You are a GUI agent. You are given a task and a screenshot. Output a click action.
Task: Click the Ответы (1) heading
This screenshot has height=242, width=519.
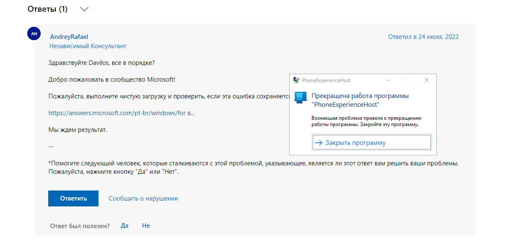pos(47,9)
